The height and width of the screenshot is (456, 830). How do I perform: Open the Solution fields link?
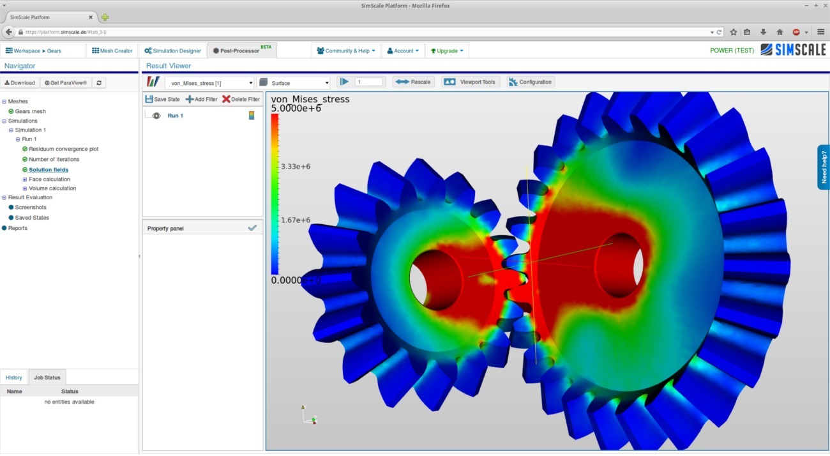coord(47,169)
